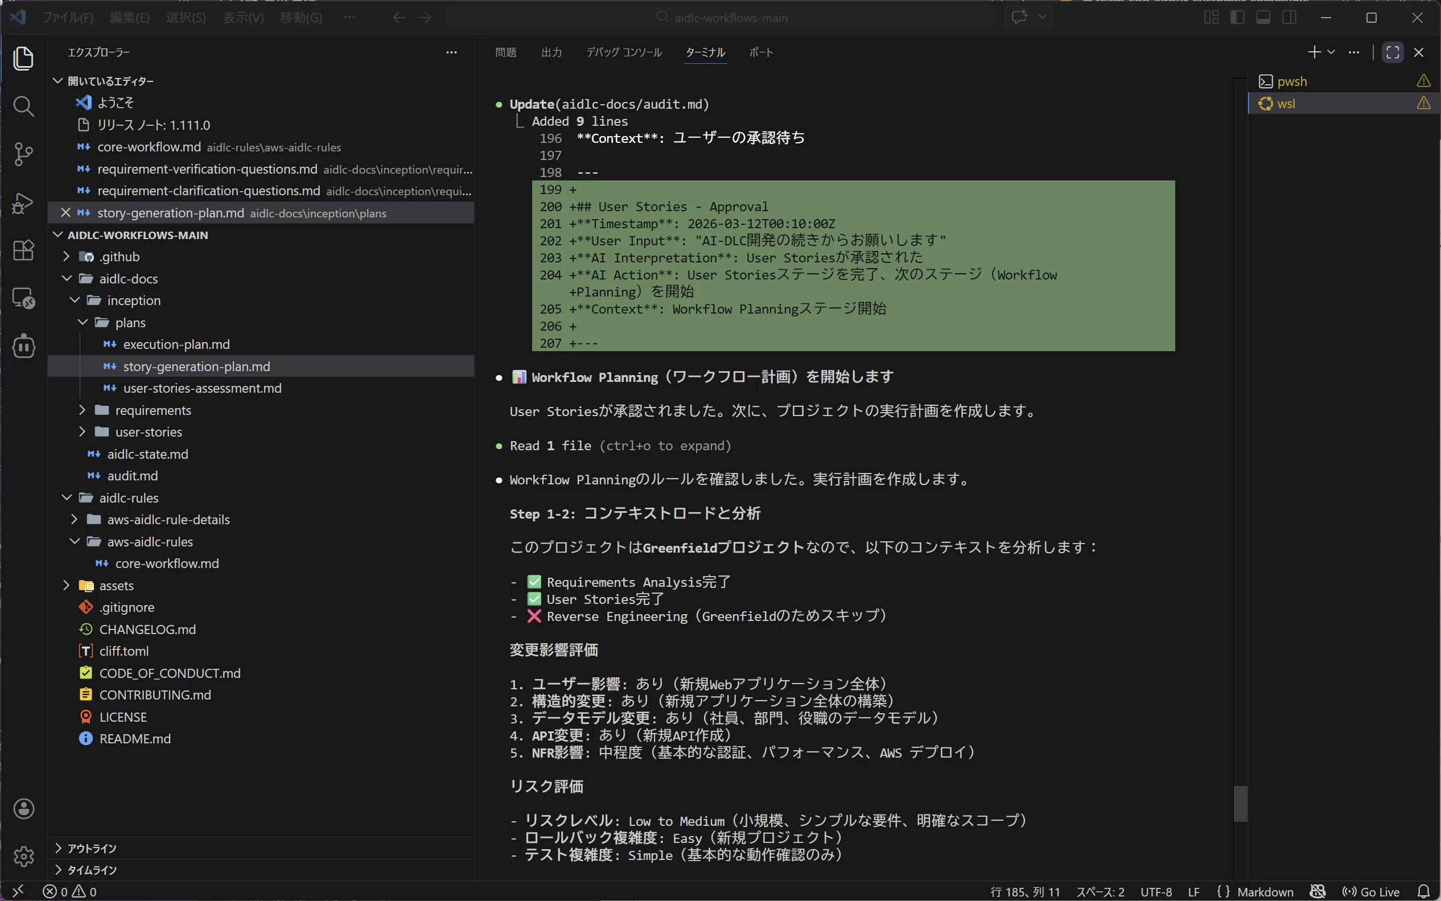The height and width of the screenshot is (901, 1441).
Task: Expand the assets folder
Action: click(261, 586)
